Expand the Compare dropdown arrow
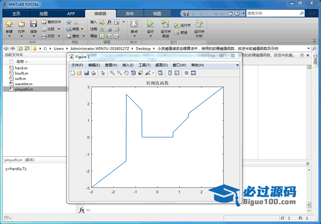Viewport: 321px width, 224px height. 59,29
